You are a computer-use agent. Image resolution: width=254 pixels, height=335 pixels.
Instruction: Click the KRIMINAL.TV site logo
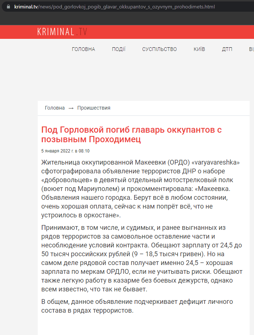[x=62, y=32]
